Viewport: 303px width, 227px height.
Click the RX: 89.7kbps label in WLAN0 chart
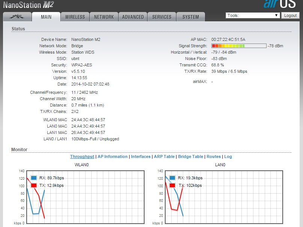tap(51, 178)
